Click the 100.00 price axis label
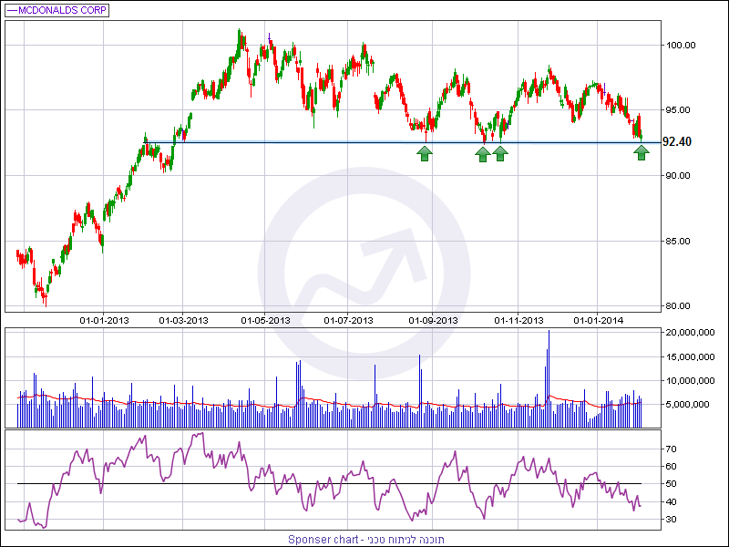Image resolution: width=729 pixels, height=547 pixels. 681,45
